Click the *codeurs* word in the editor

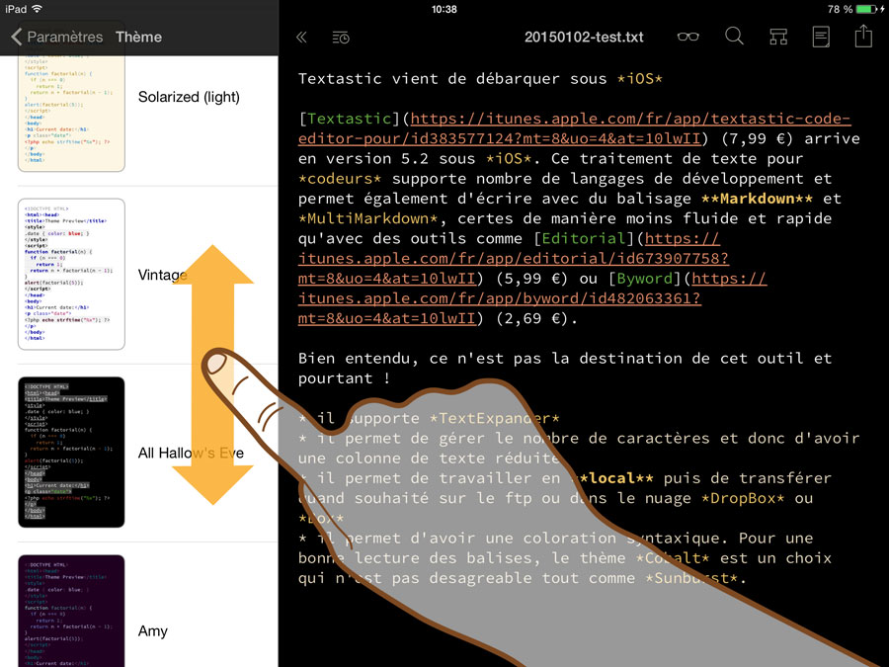(340, 179)
